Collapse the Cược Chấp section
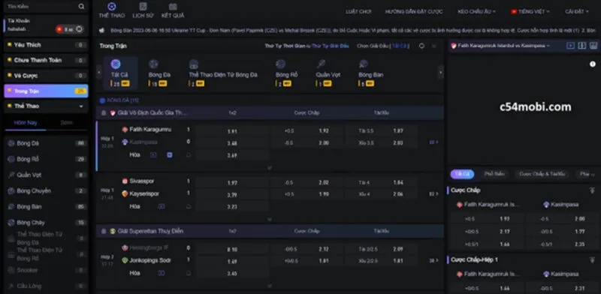The height and width of the screenshot is (294, 601). pyautogui.click(x=592, y=190)
